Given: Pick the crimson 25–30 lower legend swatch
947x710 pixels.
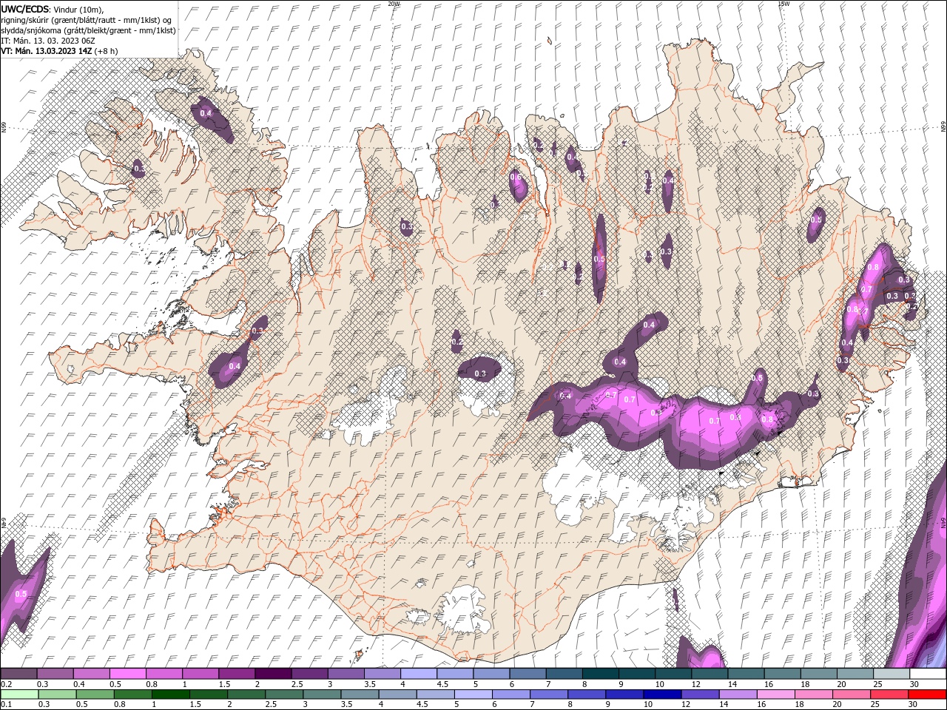Looking at the screenshot, I should click(x=890, y=694).
